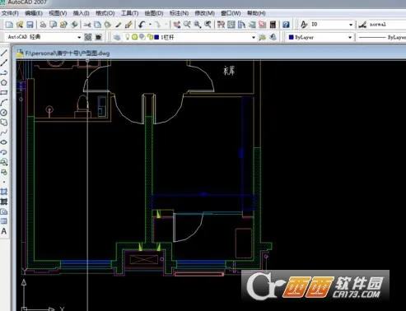The image size is (406, 311).
Task: Open Layer Properties Manager icon
Action: pyautogui.click(x=117, y=37)
